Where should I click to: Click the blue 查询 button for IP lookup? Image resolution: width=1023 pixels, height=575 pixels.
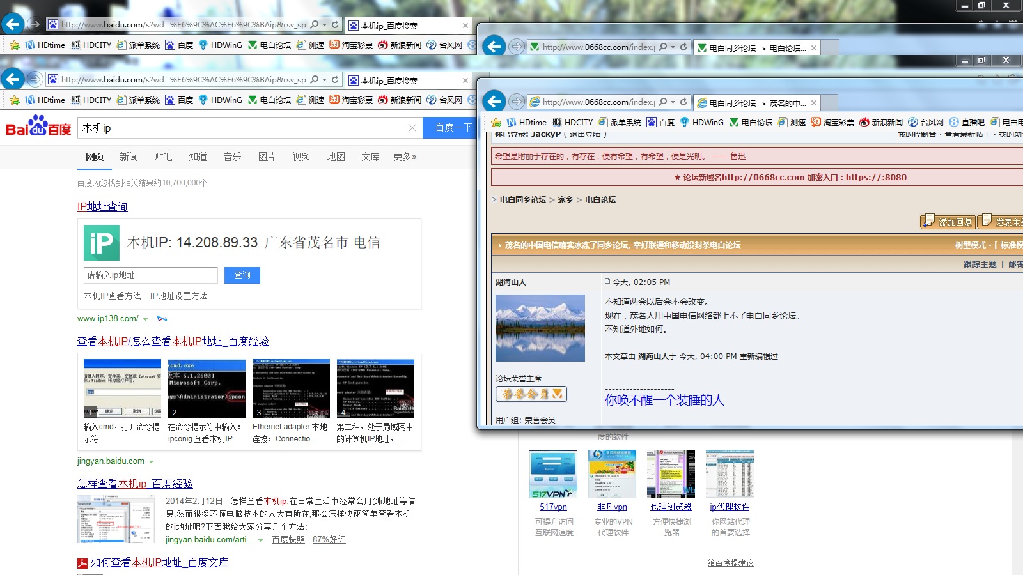(242, 275)
